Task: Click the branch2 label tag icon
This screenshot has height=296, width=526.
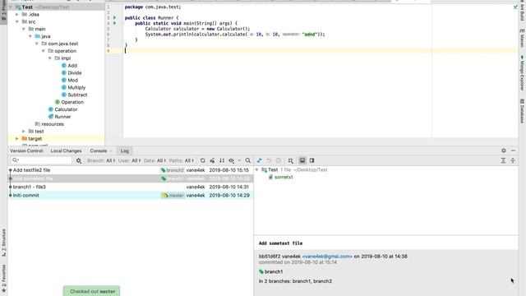Action: [164, 170]
